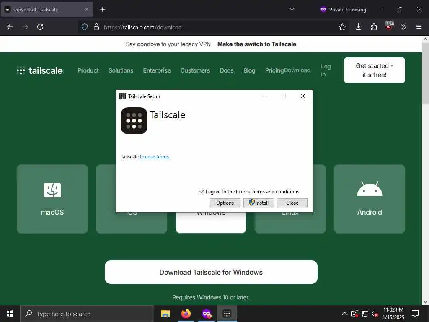Select the Download | Tailscale tab

[x=47, y=9]
